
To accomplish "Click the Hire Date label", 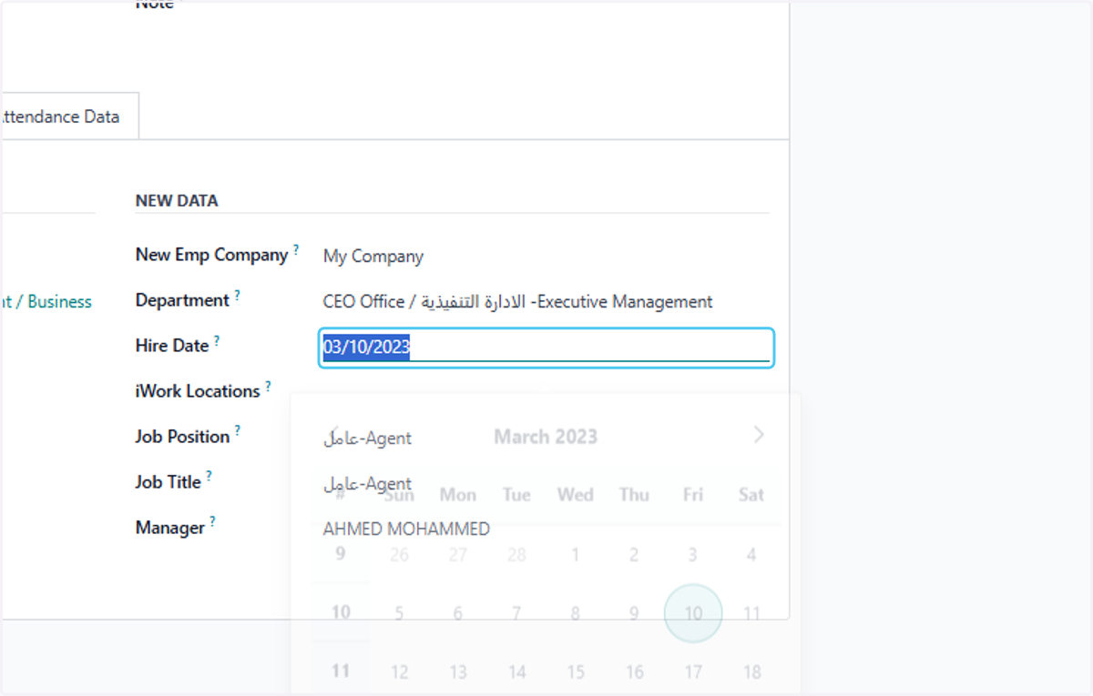I will pyautogui.click(x=172, y=346).
